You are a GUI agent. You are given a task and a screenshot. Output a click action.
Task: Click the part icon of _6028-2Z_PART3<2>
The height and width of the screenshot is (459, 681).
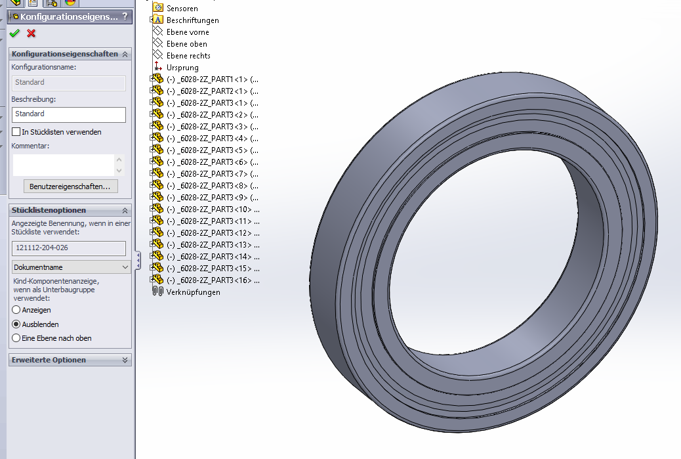158,114
